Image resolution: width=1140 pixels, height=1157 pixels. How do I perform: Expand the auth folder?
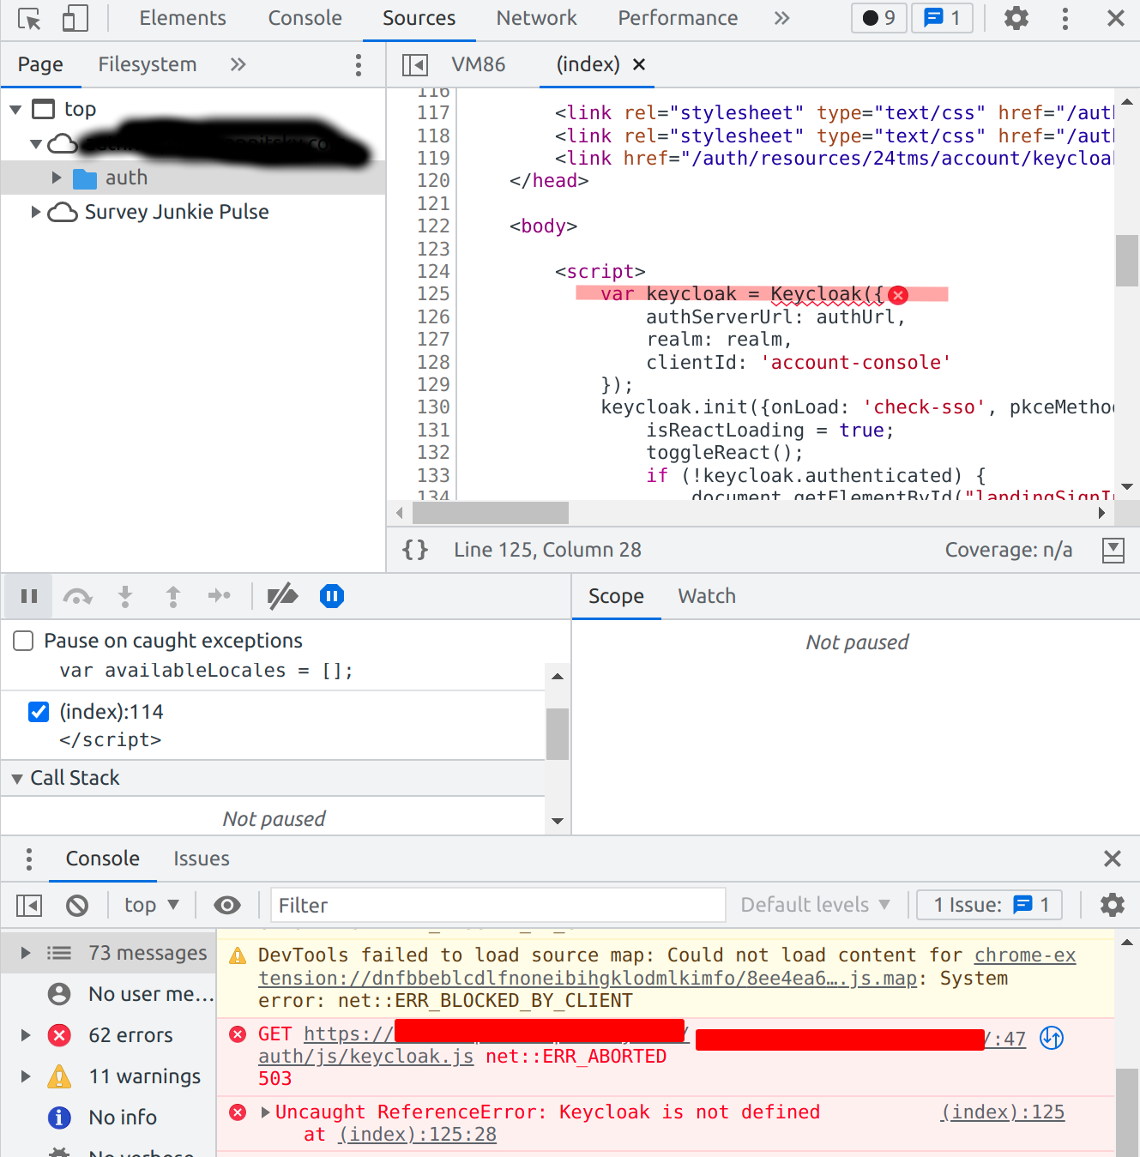click(57, 178)
